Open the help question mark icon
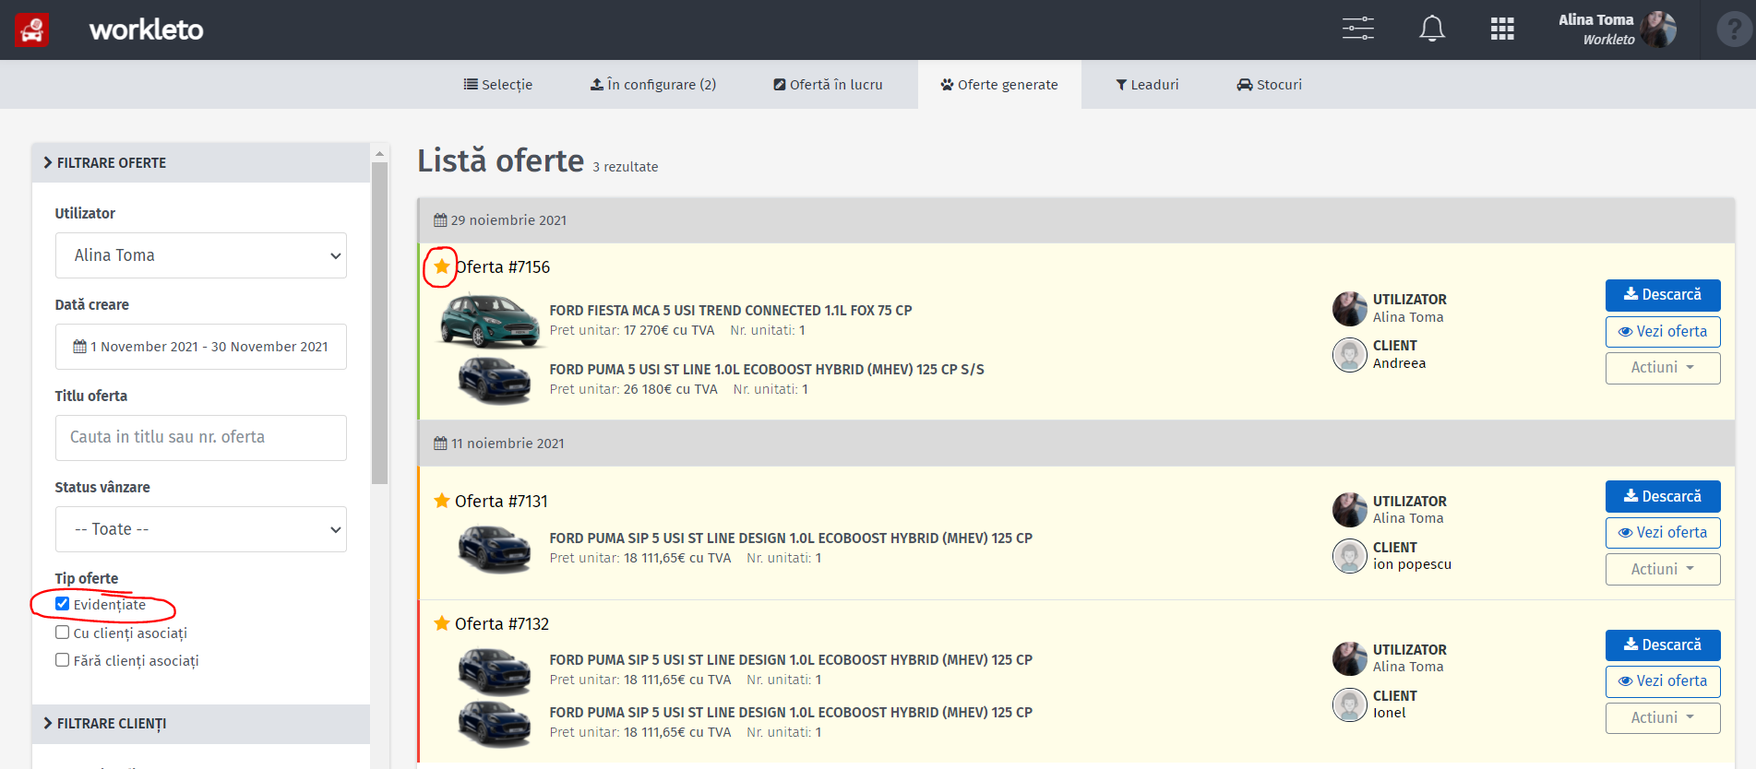Viewport: 1756px width, 769px height. tap(1734, 30)
